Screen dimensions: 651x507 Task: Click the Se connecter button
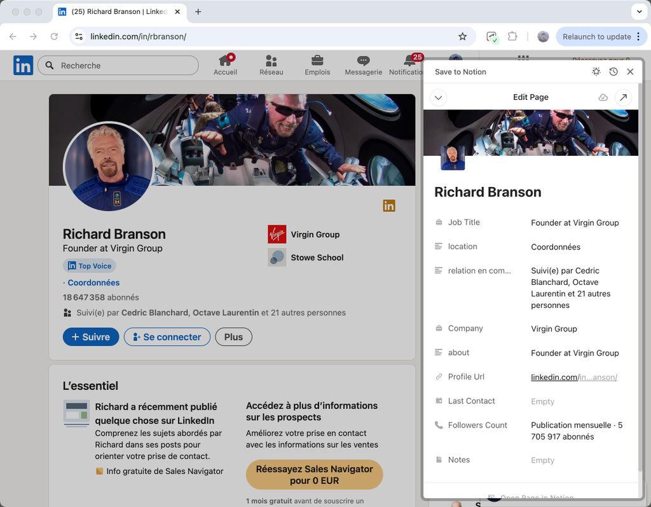167,337
